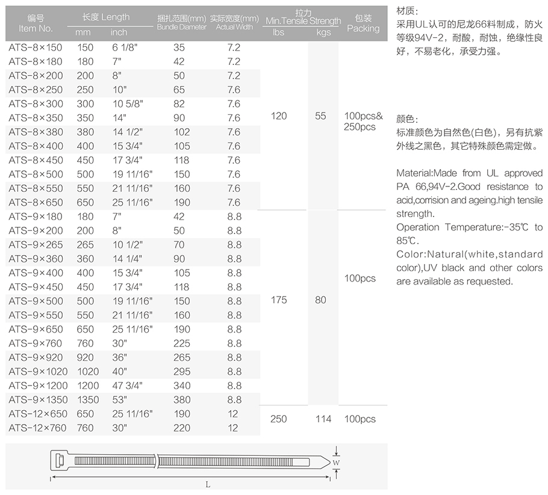This screenshot has width=548, height=495.
Task: Click the Packing column header
Action: 363,24
